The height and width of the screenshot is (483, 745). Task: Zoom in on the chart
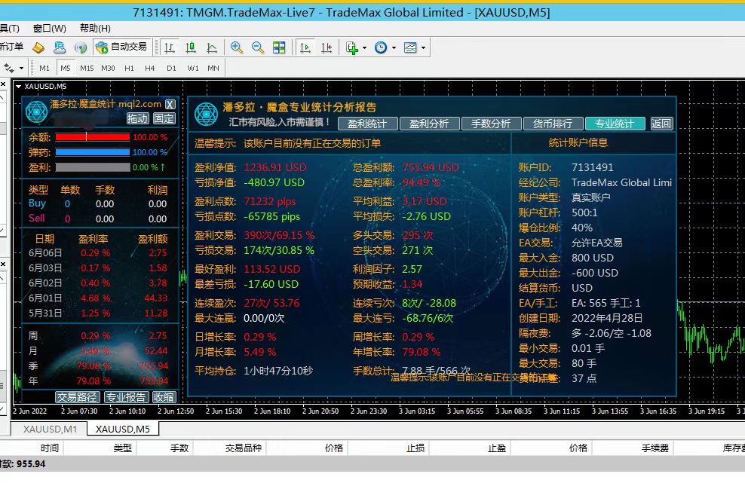(237, 47)
